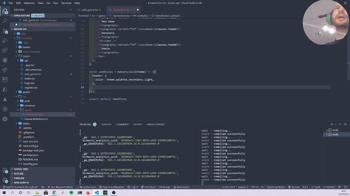Maximize the panel with the up chevron

tap(340, 124)
